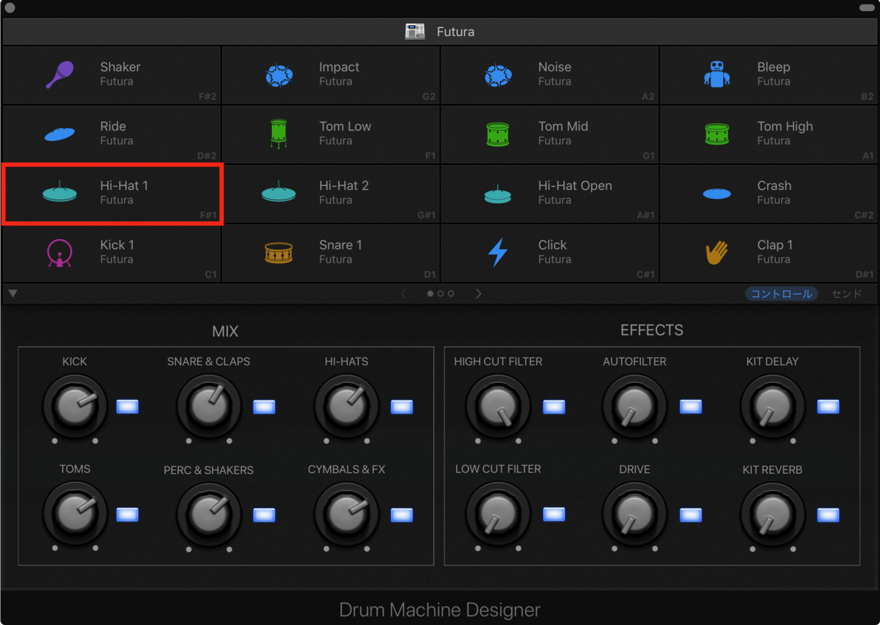
Task: Click the Tom Low pad name text
Action: [x=345, y=126]
